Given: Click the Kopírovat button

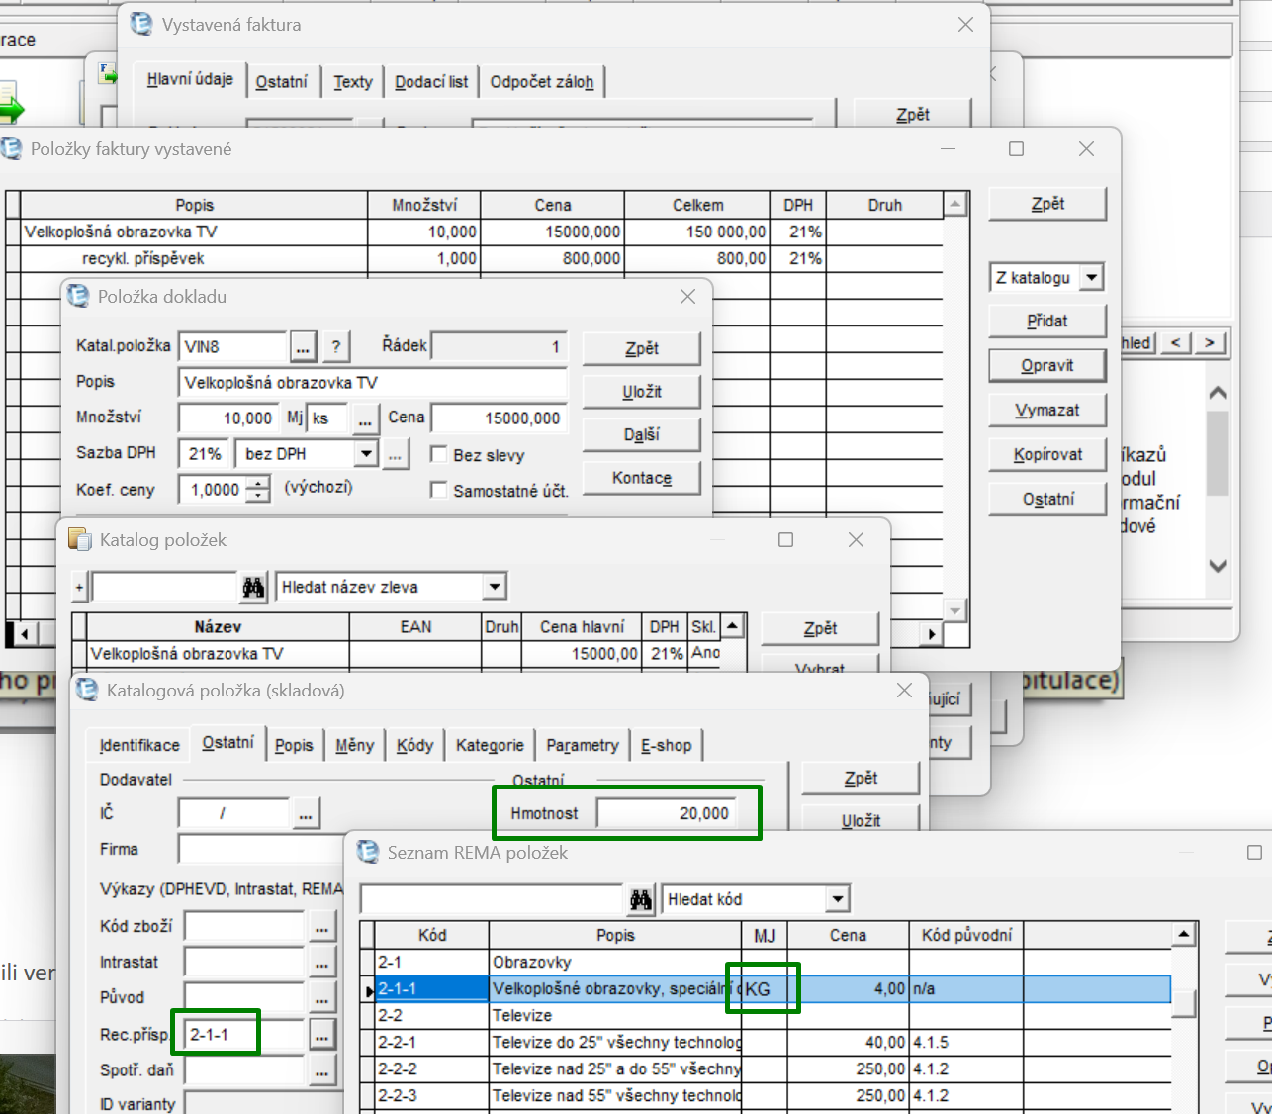Looking at the screenshot, I should 1047,455.
